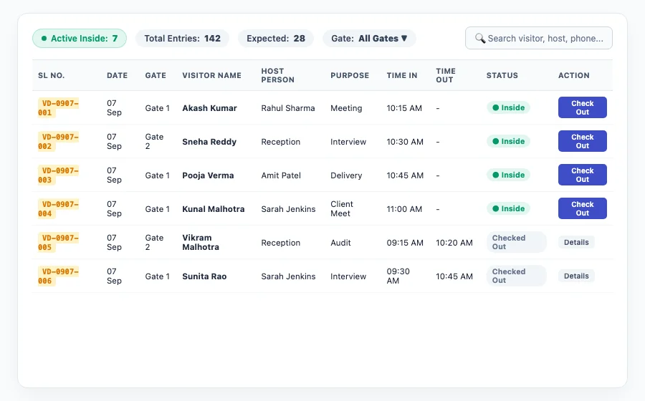The height and width of the screenshot is (401, 645).
Task: Open Details for Sunita Rao
Action: point(576,276)
